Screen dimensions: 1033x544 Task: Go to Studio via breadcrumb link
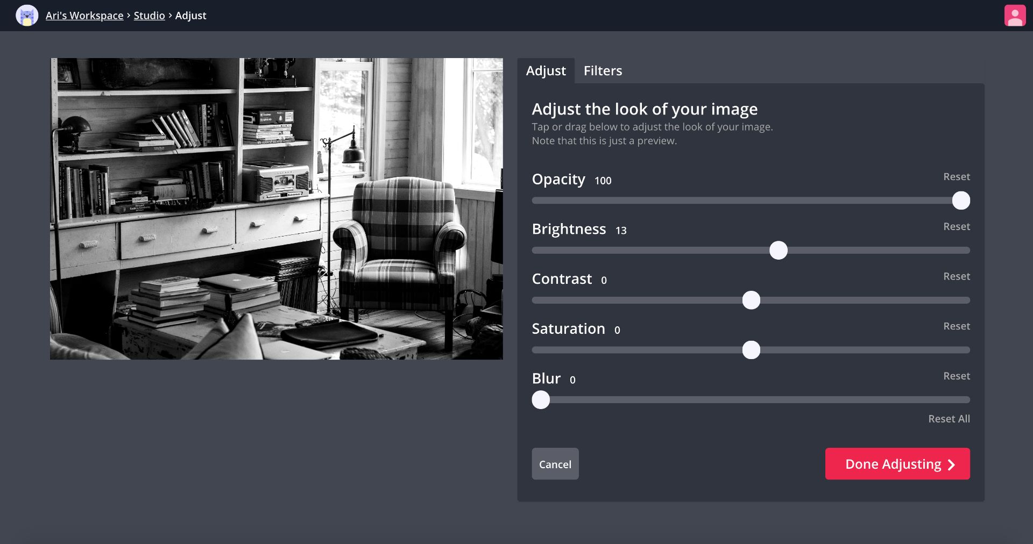[x=149, y=16]
